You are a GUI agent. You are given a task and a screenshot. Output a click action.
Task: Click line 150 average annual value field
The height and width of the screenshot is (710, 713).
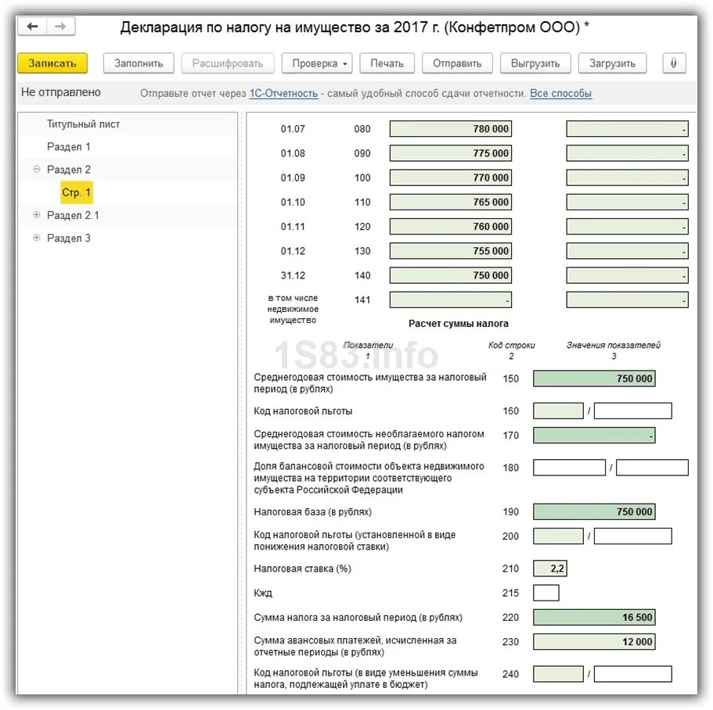[x=594, y=378]
